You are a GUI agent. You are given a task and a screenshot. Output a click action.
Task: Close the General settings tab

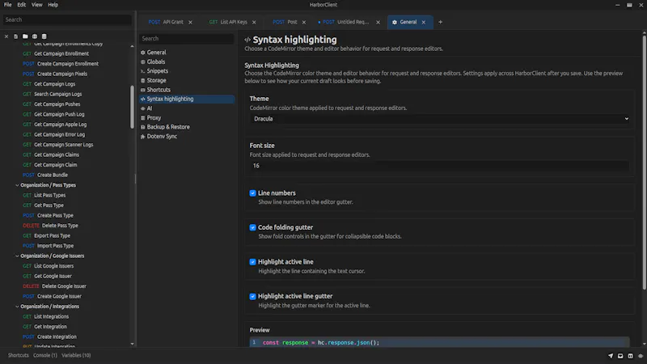423,23
